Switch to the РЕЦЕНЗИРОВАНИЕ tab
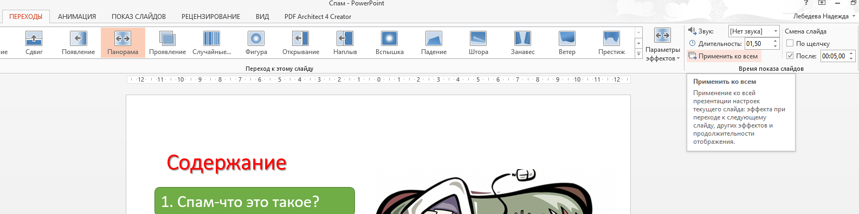This screenshot has width=859, height=214. pos(211,17)
